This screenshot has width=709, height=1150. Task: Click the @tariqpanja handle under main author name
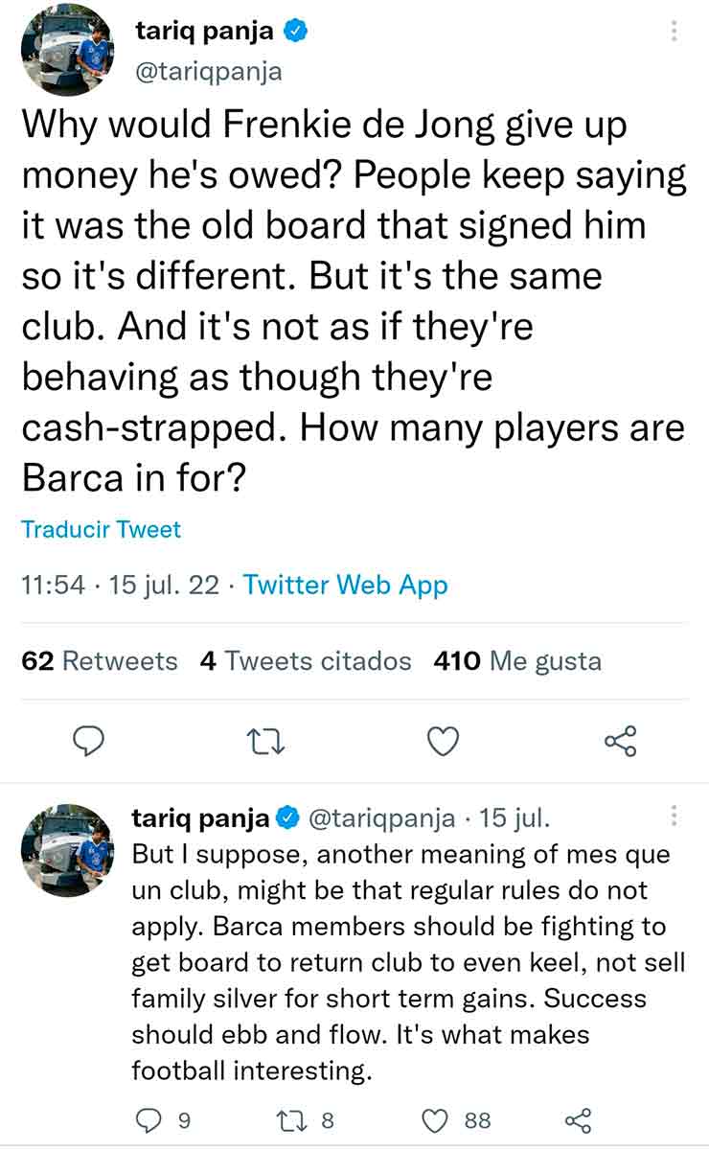pyautogui.click(x=209, y=72)
